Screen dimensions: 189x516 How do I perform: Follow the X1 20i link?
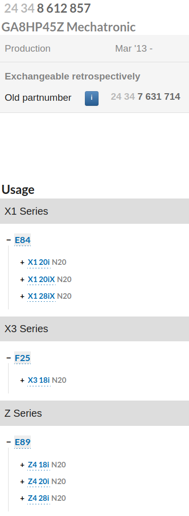pos(39,262)
